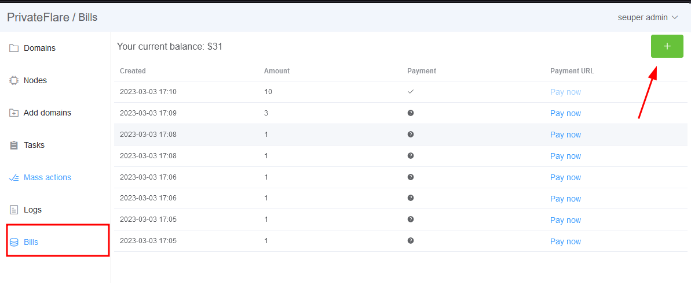691x283 pixels.
Task: Click the date 2023-03-03 17:09
Action: coord(148,113)
